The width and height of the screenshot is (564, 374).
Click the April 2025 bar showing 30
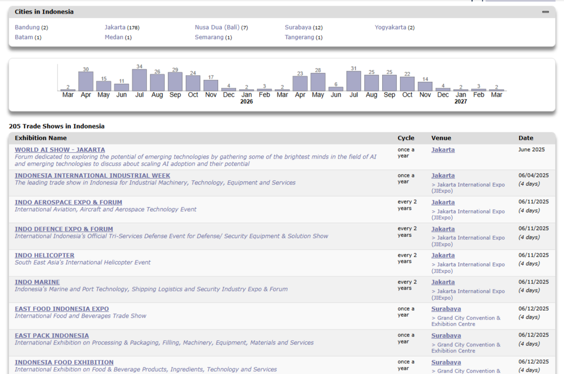pos(86,82)
